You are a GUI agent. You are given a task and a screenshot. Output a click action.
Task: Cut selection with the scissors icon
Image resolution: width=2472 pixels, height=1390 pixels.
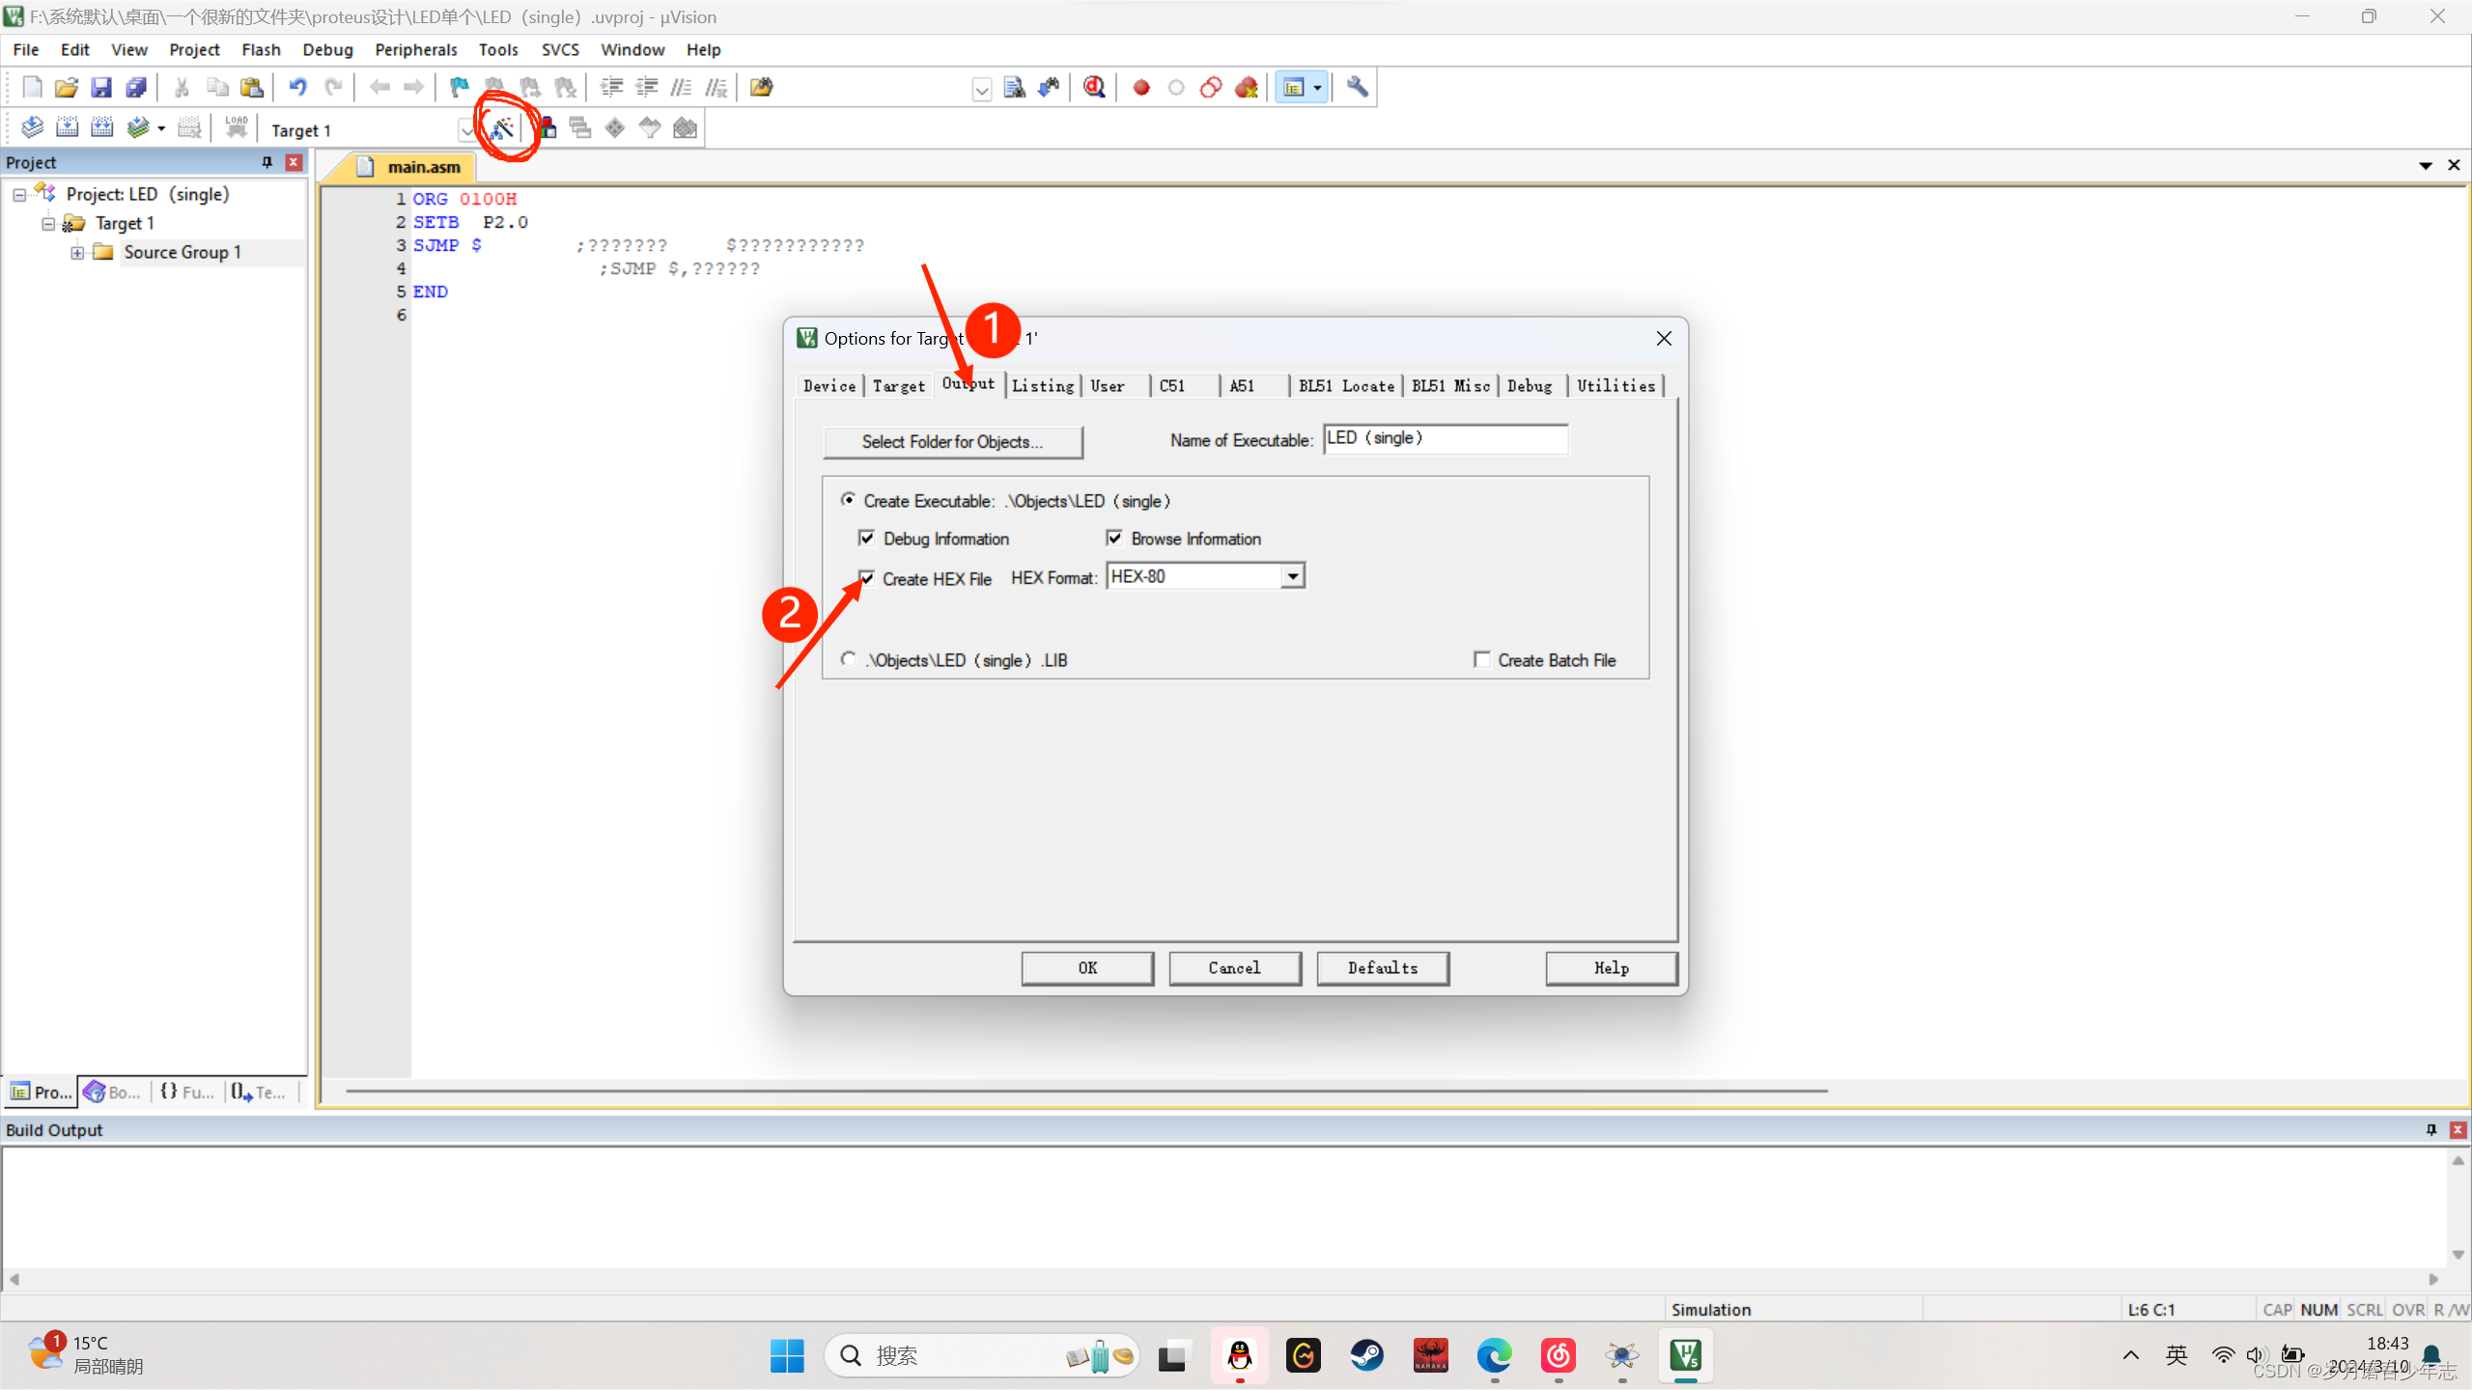182,88
